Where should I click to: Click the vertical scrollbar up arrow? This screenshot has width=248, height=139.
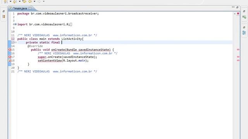click(234, 14)
